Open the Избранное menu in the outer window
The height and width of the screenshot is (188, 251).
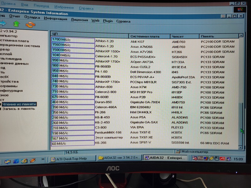(x=64, y=7)
